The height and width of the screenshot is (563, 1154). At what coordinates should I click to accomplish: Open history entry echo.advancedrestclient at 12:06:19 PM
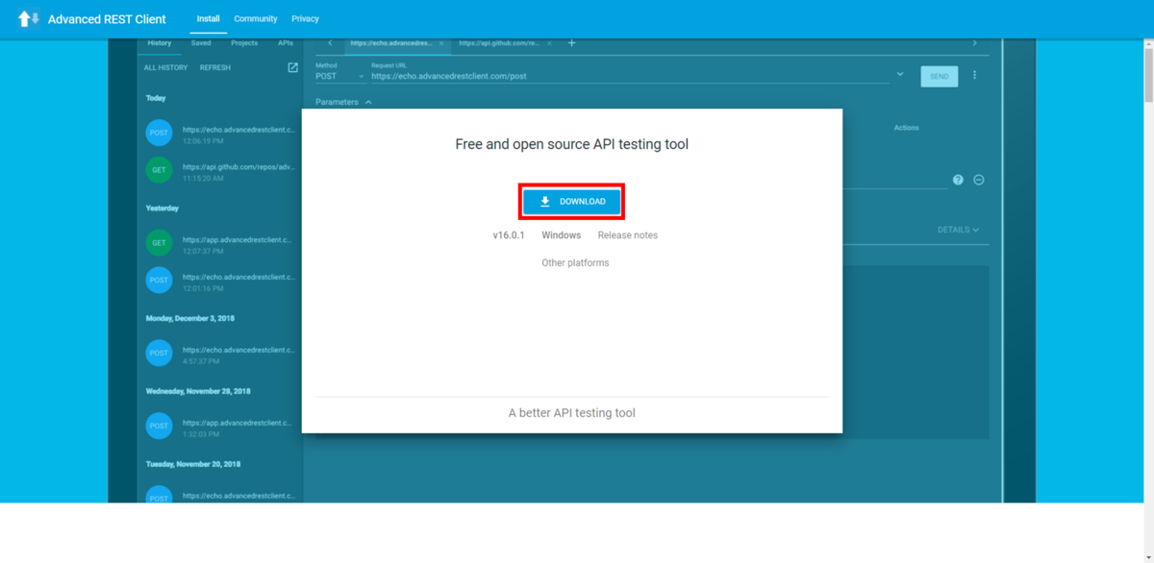click(221, 133)
